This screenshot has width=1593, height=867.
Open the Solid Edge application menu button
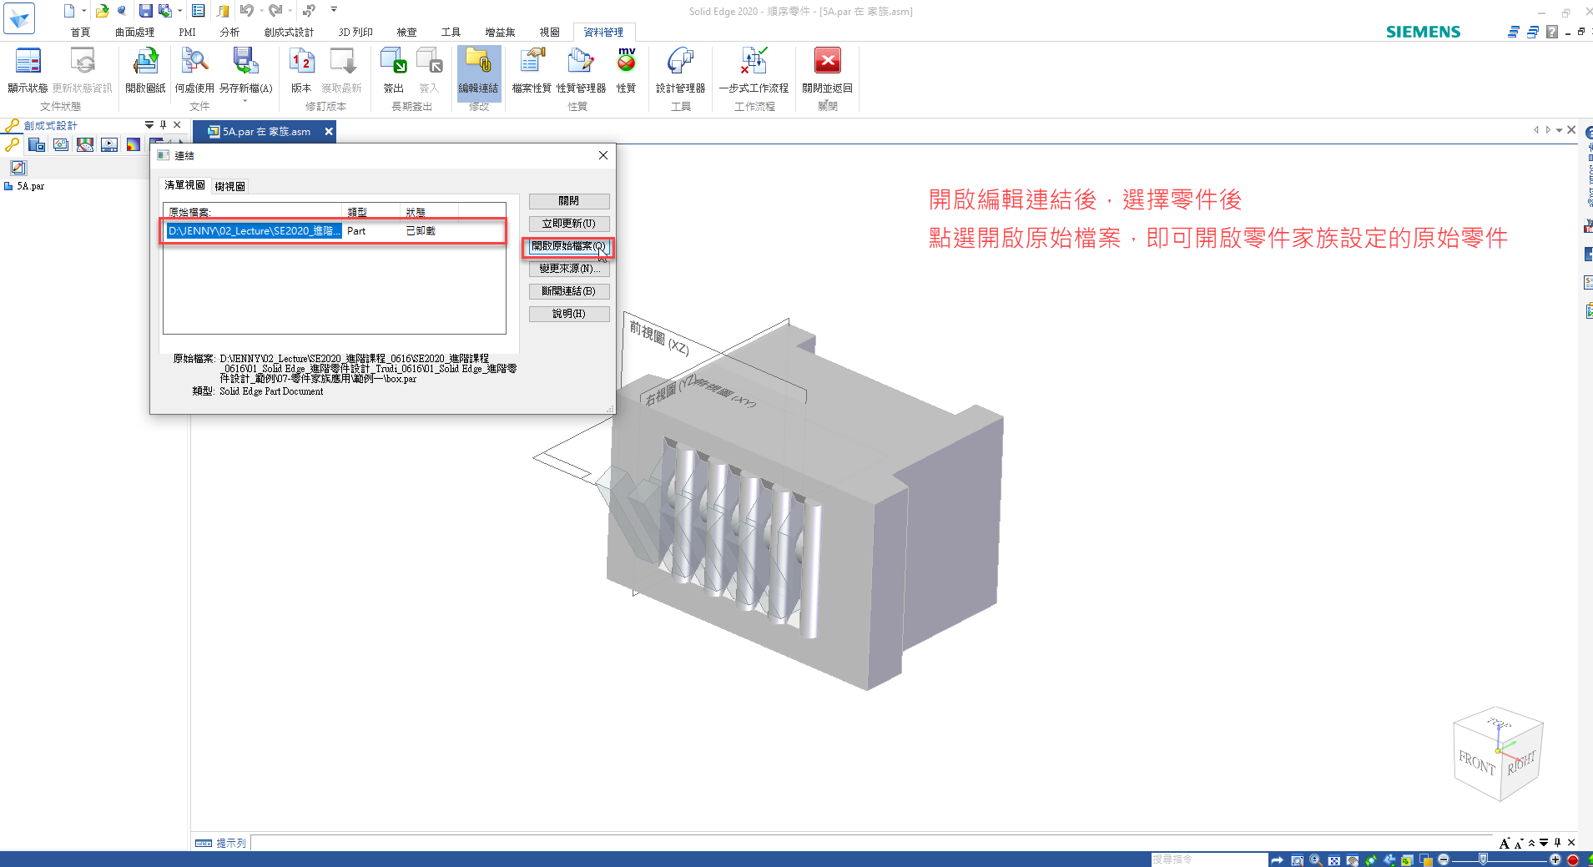18,18
